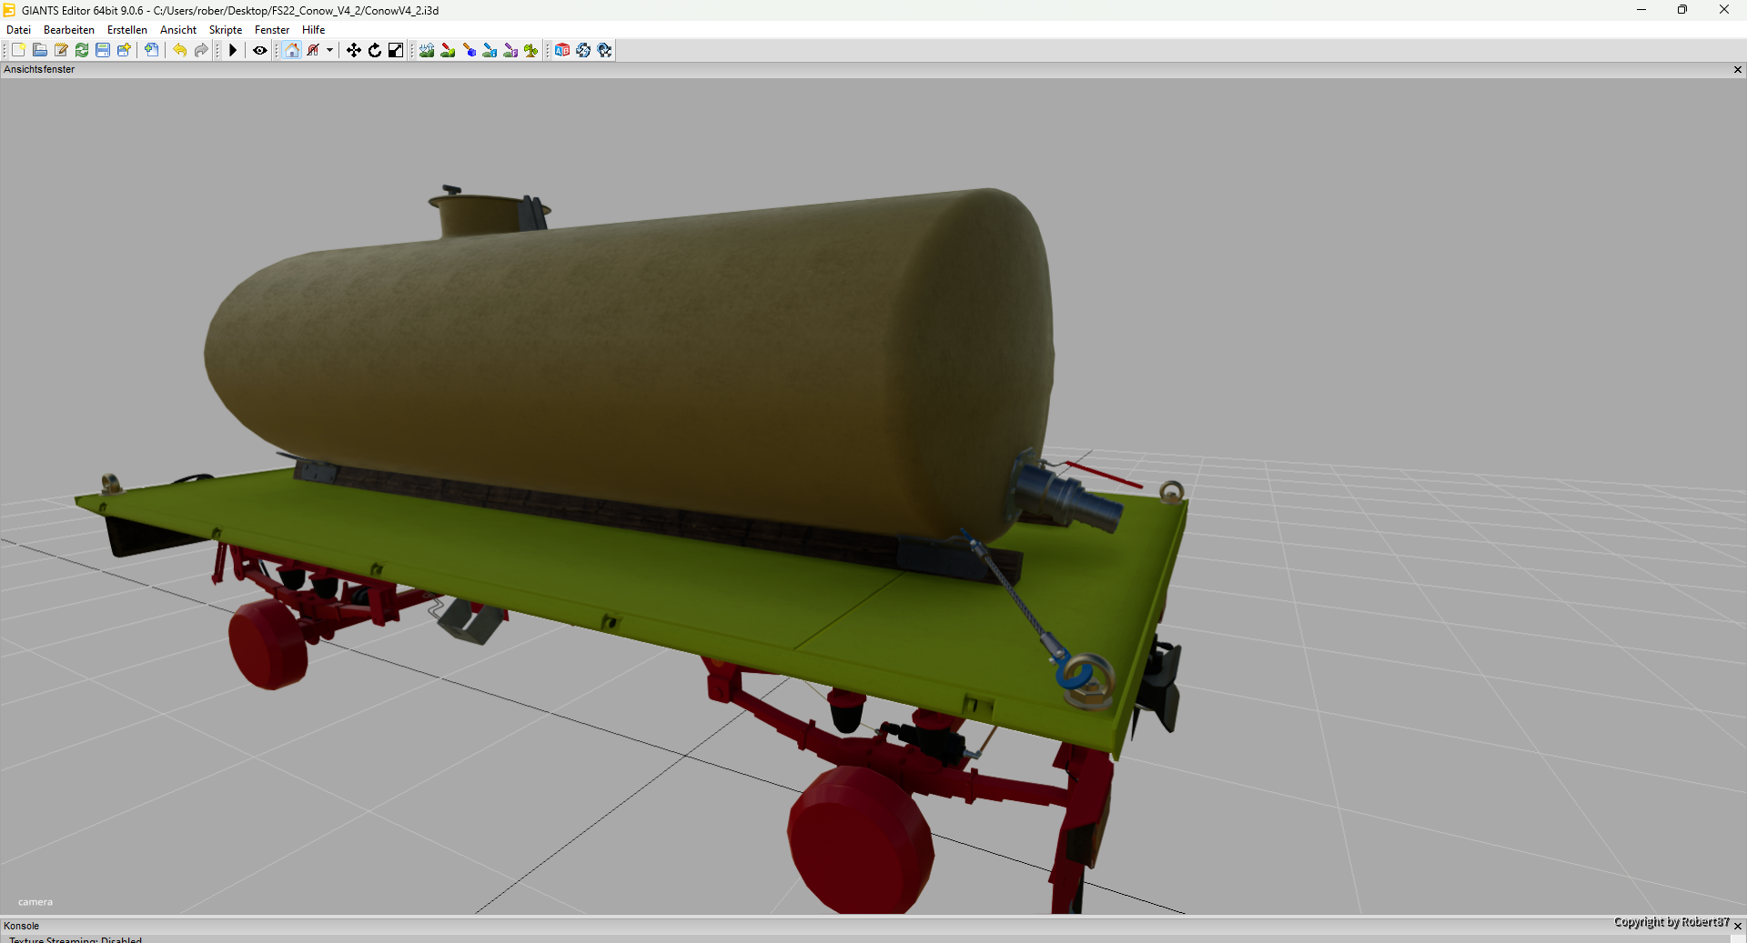Undo the last action
The image size is (1747, 943).
[x=180, y=50]
